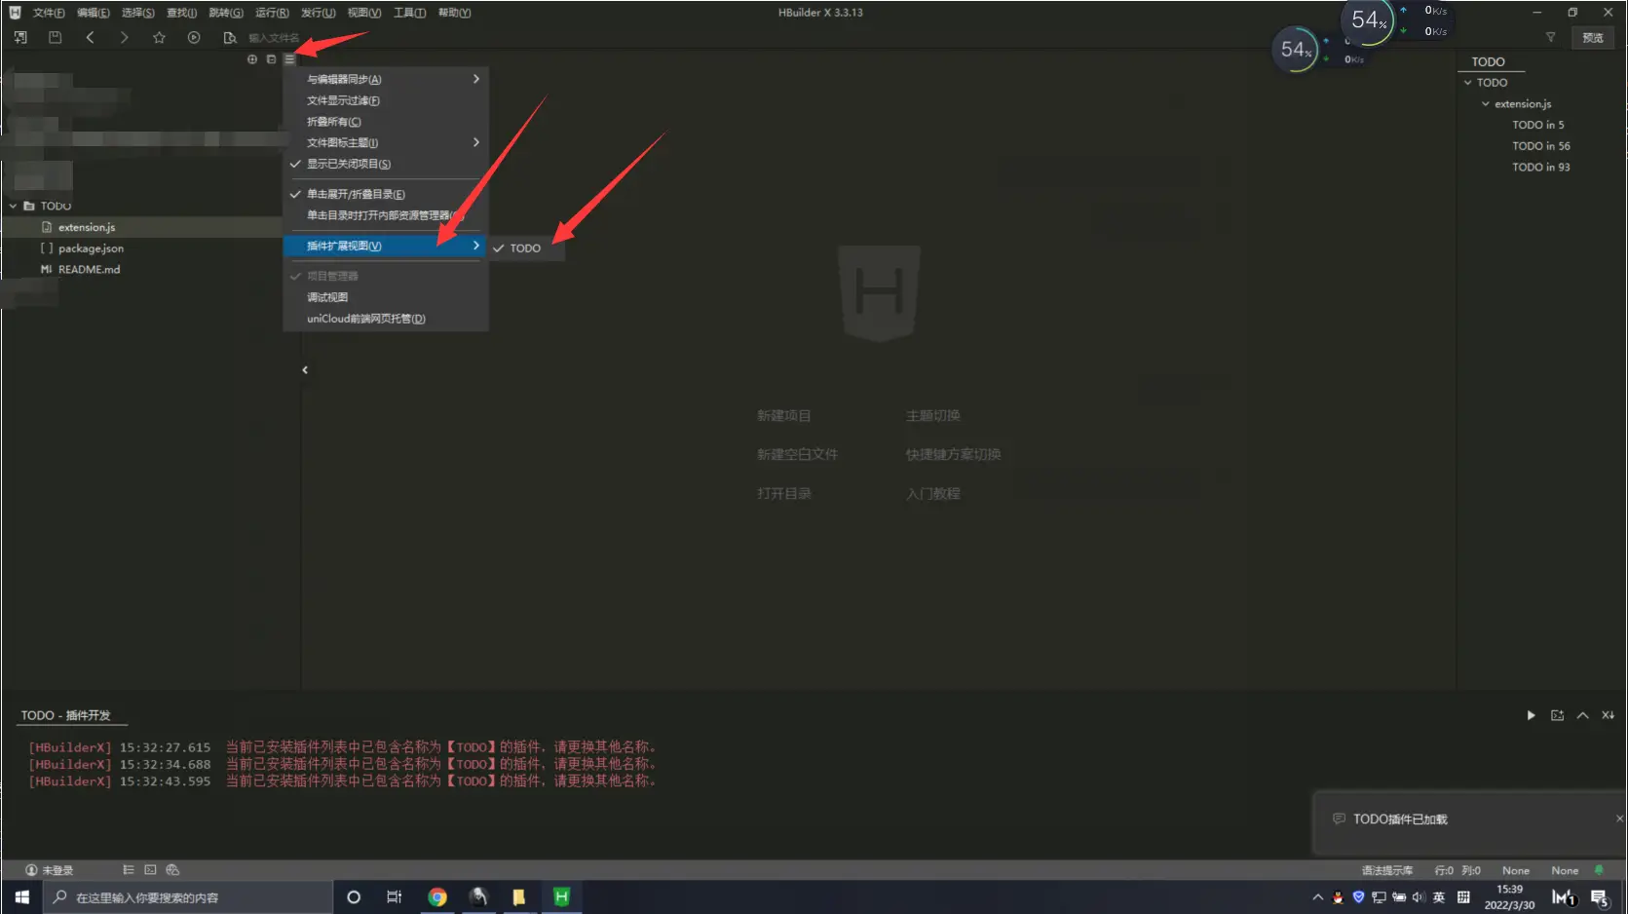Go forward with the right arrow icon
This screenshot has height=914, width=1628.
pos(125,37)
